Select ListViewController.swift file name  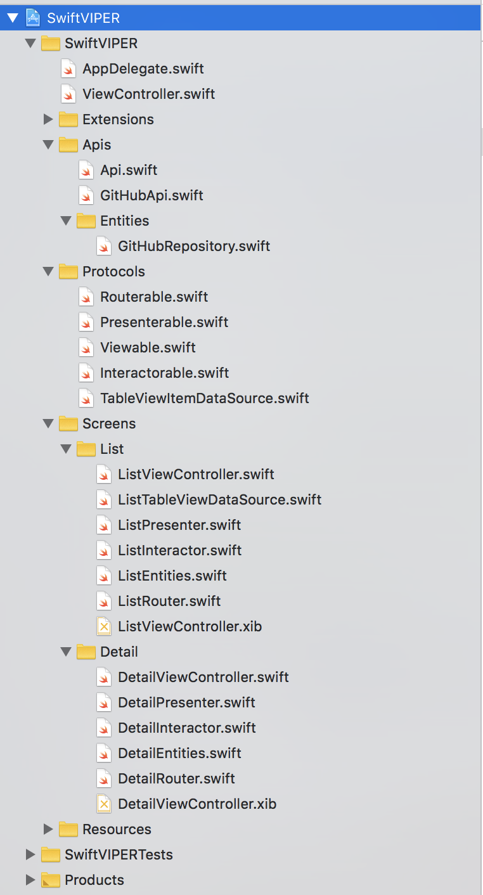coord(196,474)
